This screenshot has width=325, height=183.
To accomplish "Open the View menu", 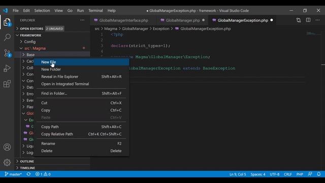I will (59, 11).
